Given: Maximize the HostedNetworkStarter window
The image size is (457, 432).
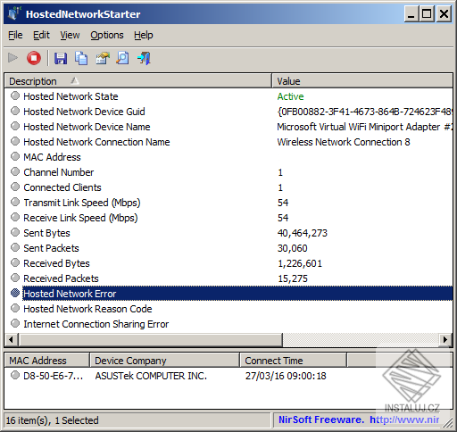Looking at the screenshot, I should click(x=427, y=13).
